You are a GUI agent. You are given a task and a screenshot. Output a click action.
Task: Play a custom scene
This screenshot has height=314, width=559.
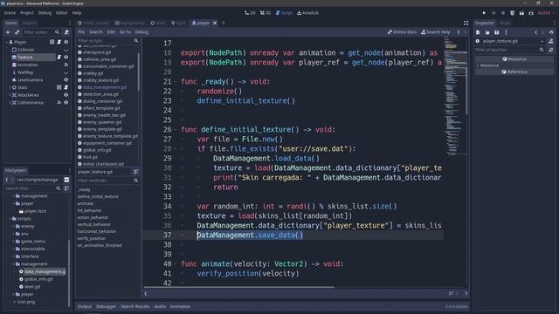(x=531, y=13)
